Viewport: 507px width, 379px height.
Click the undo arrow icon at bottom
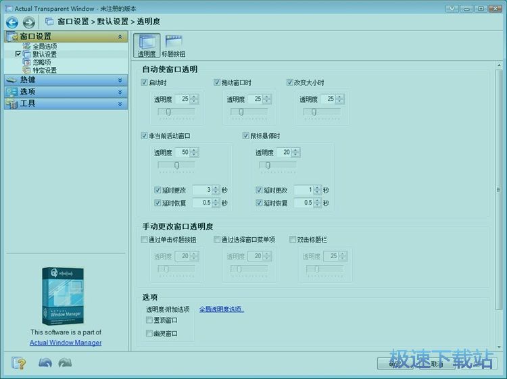[x=45, y=363]
